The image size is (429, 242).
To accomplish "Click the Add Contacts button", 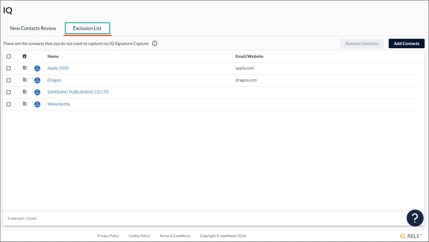I will 406,44.
